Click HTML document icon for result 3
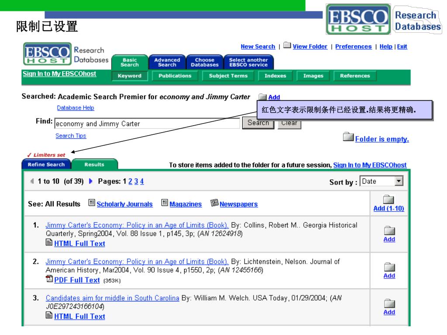 [x=49, y=315]
